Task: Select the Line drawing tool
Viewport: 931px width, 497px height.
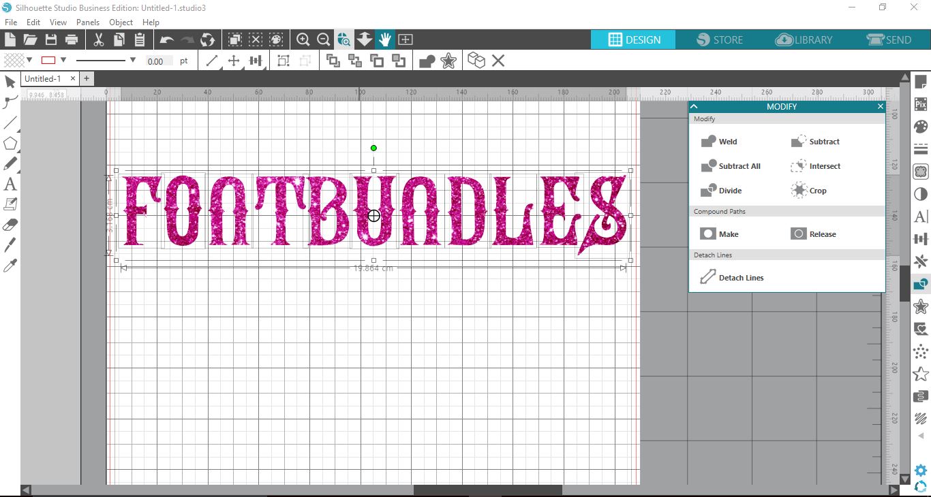Action: point(10,123)
